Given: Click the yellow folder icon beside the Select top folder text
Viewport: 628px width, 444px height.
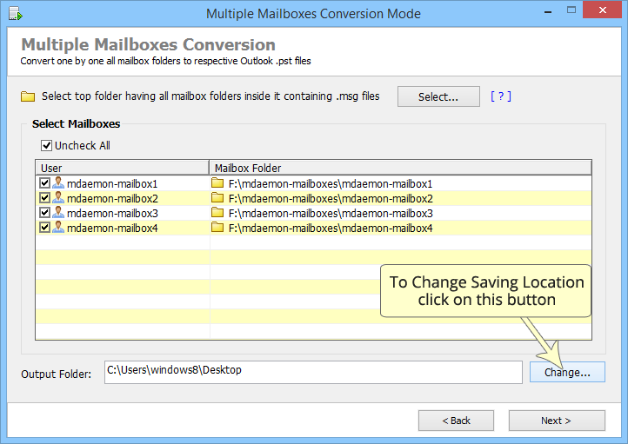Looking at the screenshot, I should (x=28, y=96).
